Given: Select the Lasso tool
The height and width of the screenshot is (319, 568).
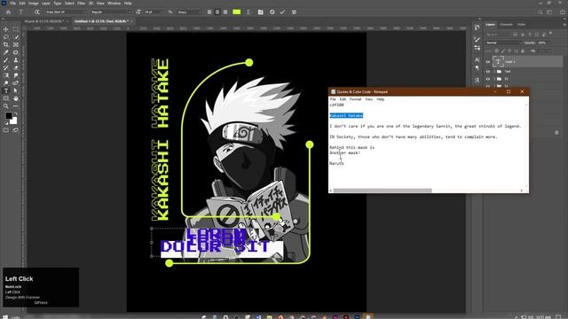Looking at the screenshot, I should pyautogui.click(x=6, y=37).
